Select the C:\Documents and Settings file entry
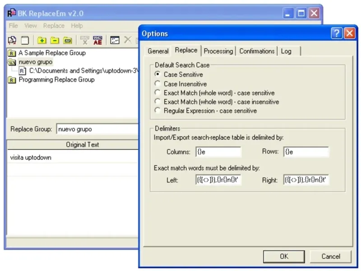Viewport: 361px width, 271px height. (83, 71)
